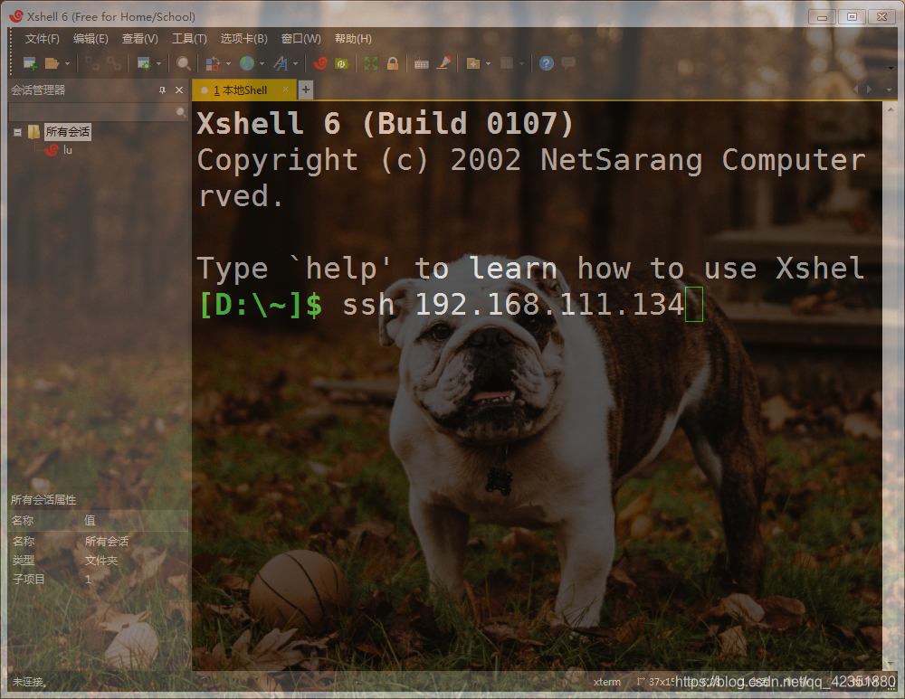The width and height of the screenshot is (905, 699).
Task: Click the 未连接 status text
Action: [x=30, y=683]
